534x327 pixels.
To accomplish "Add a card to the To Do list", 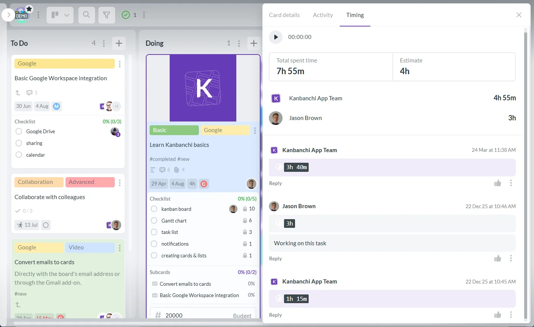I will (119, 44).
